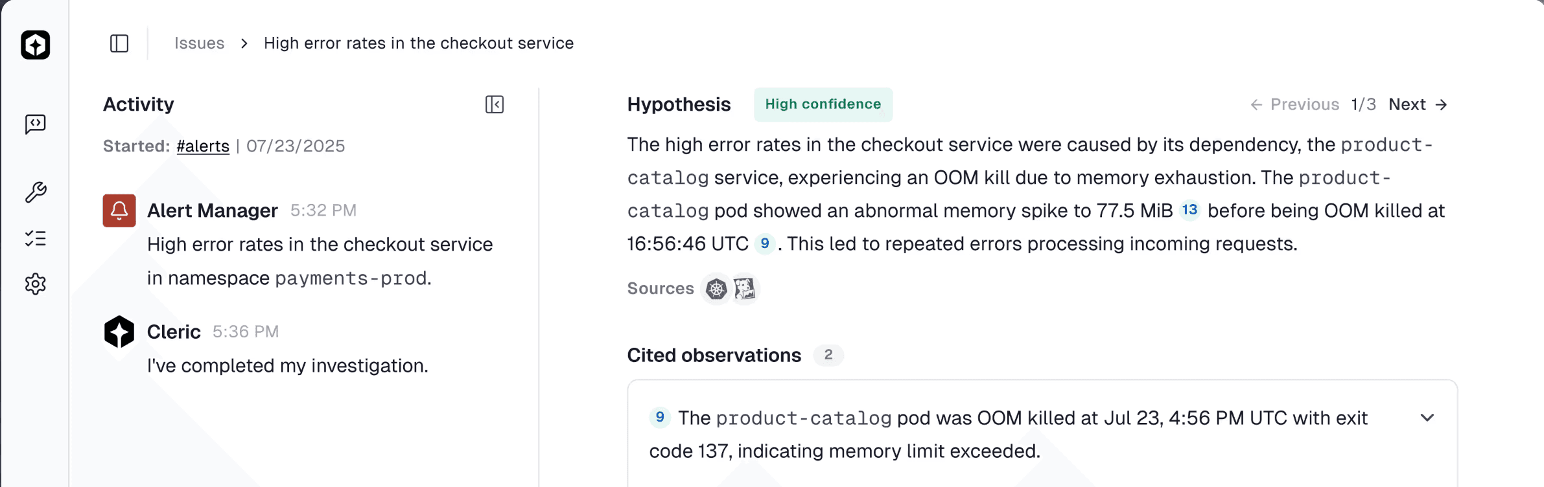
Task: Click the red Alert Manager bell icon
Action: point(119,210)
